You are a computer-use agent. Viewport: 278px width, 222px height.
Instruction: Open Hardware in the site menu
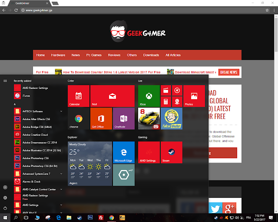(x=58, y=55)
